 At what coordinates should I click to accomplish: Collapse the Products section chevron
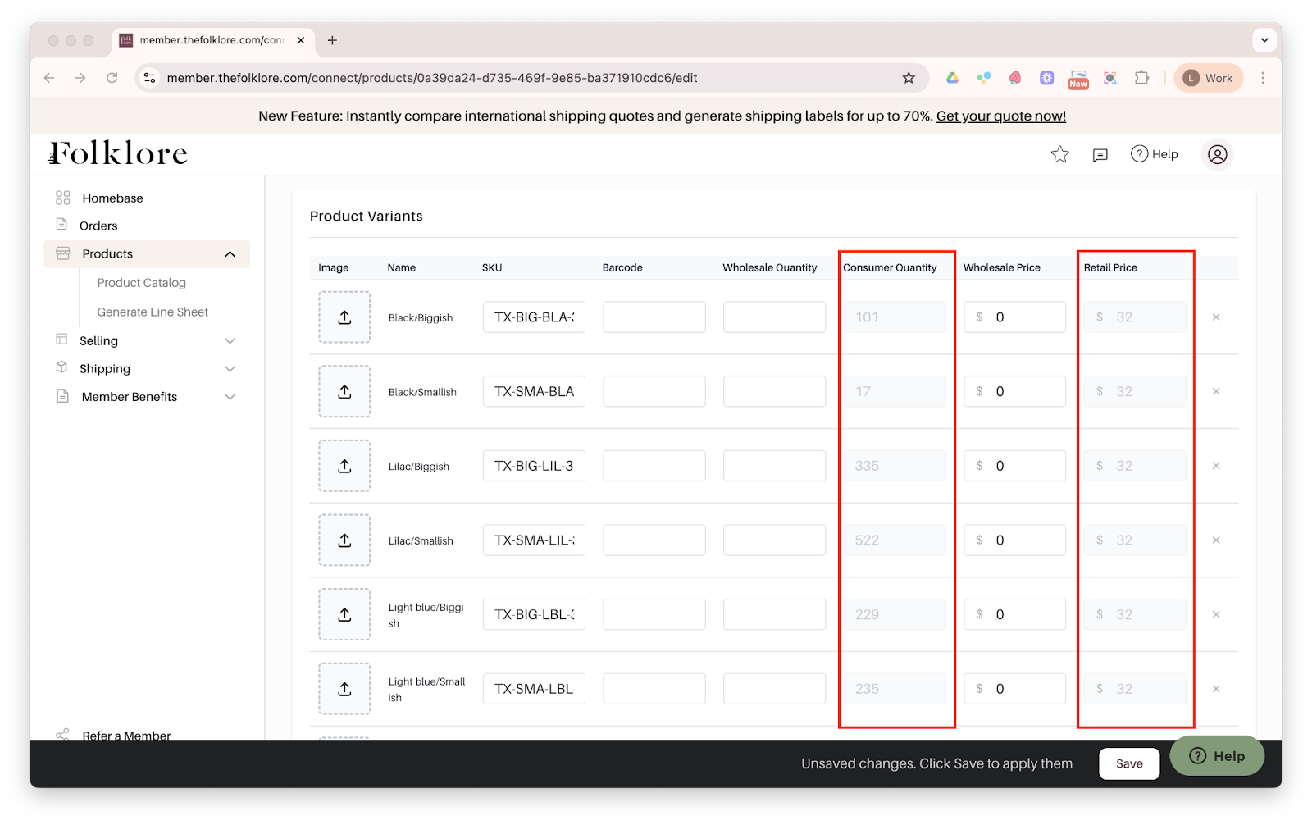pos(230,253)
